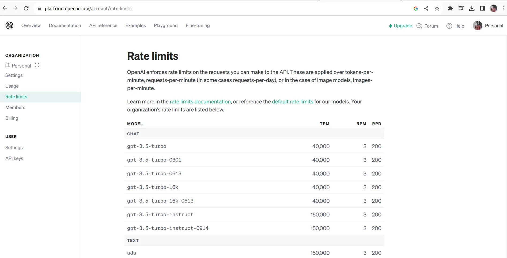Click the Forum chat bubble icon
The width and height of the screenshot is (507, 258).
419,26
